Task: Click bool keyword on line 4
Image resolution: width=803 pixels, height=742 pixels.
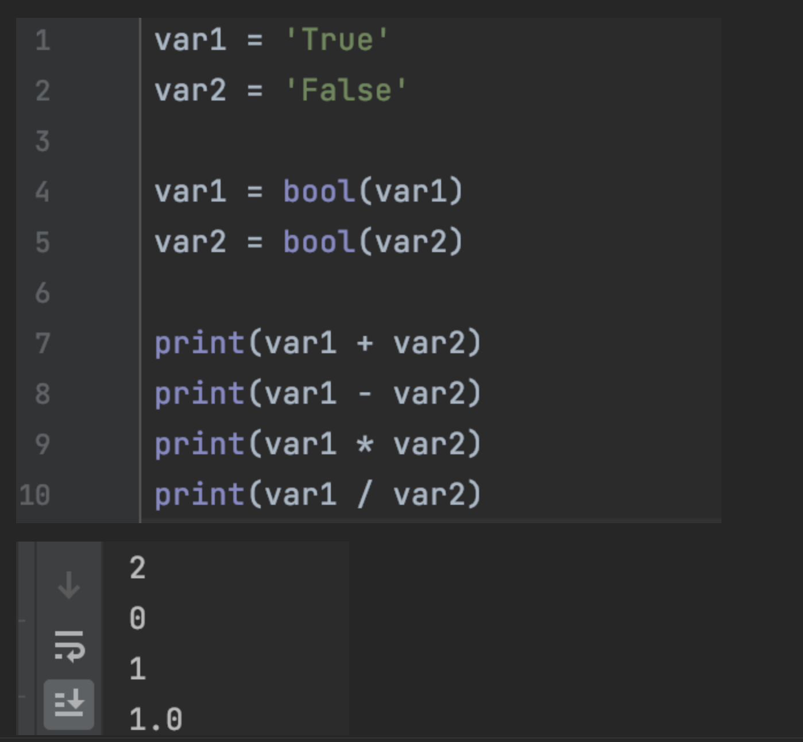Action: click(319, 191)
